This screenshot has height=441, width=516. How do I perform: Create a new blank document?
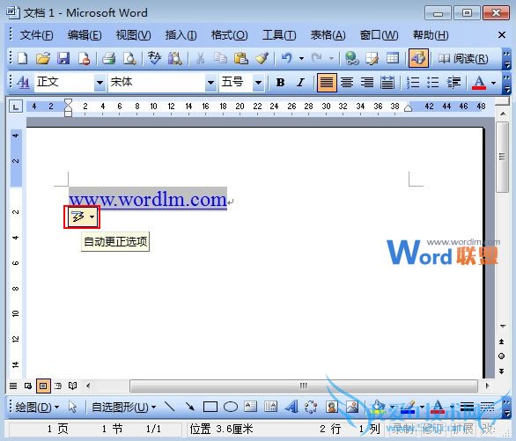click(x=23, y=58)
